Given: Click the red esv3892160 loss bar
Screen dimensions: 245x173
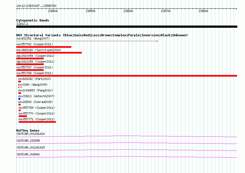Looking at the screenshot, I should 49,53.
